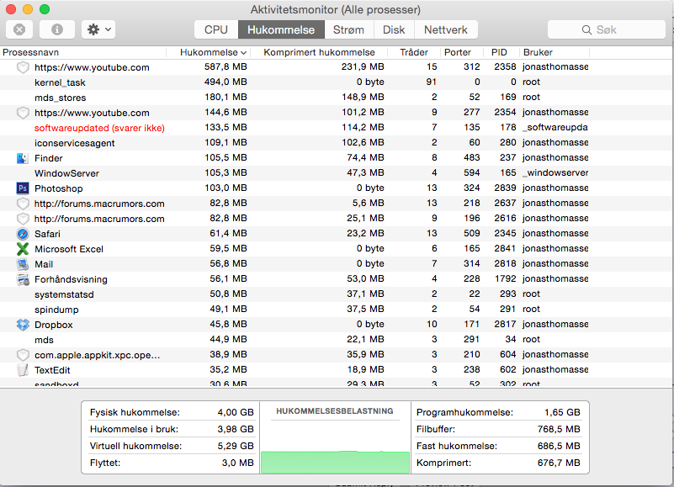Click shield icon of 587,8 MB youtube process
Screen dimensions: 674x487
click(23, 67)
